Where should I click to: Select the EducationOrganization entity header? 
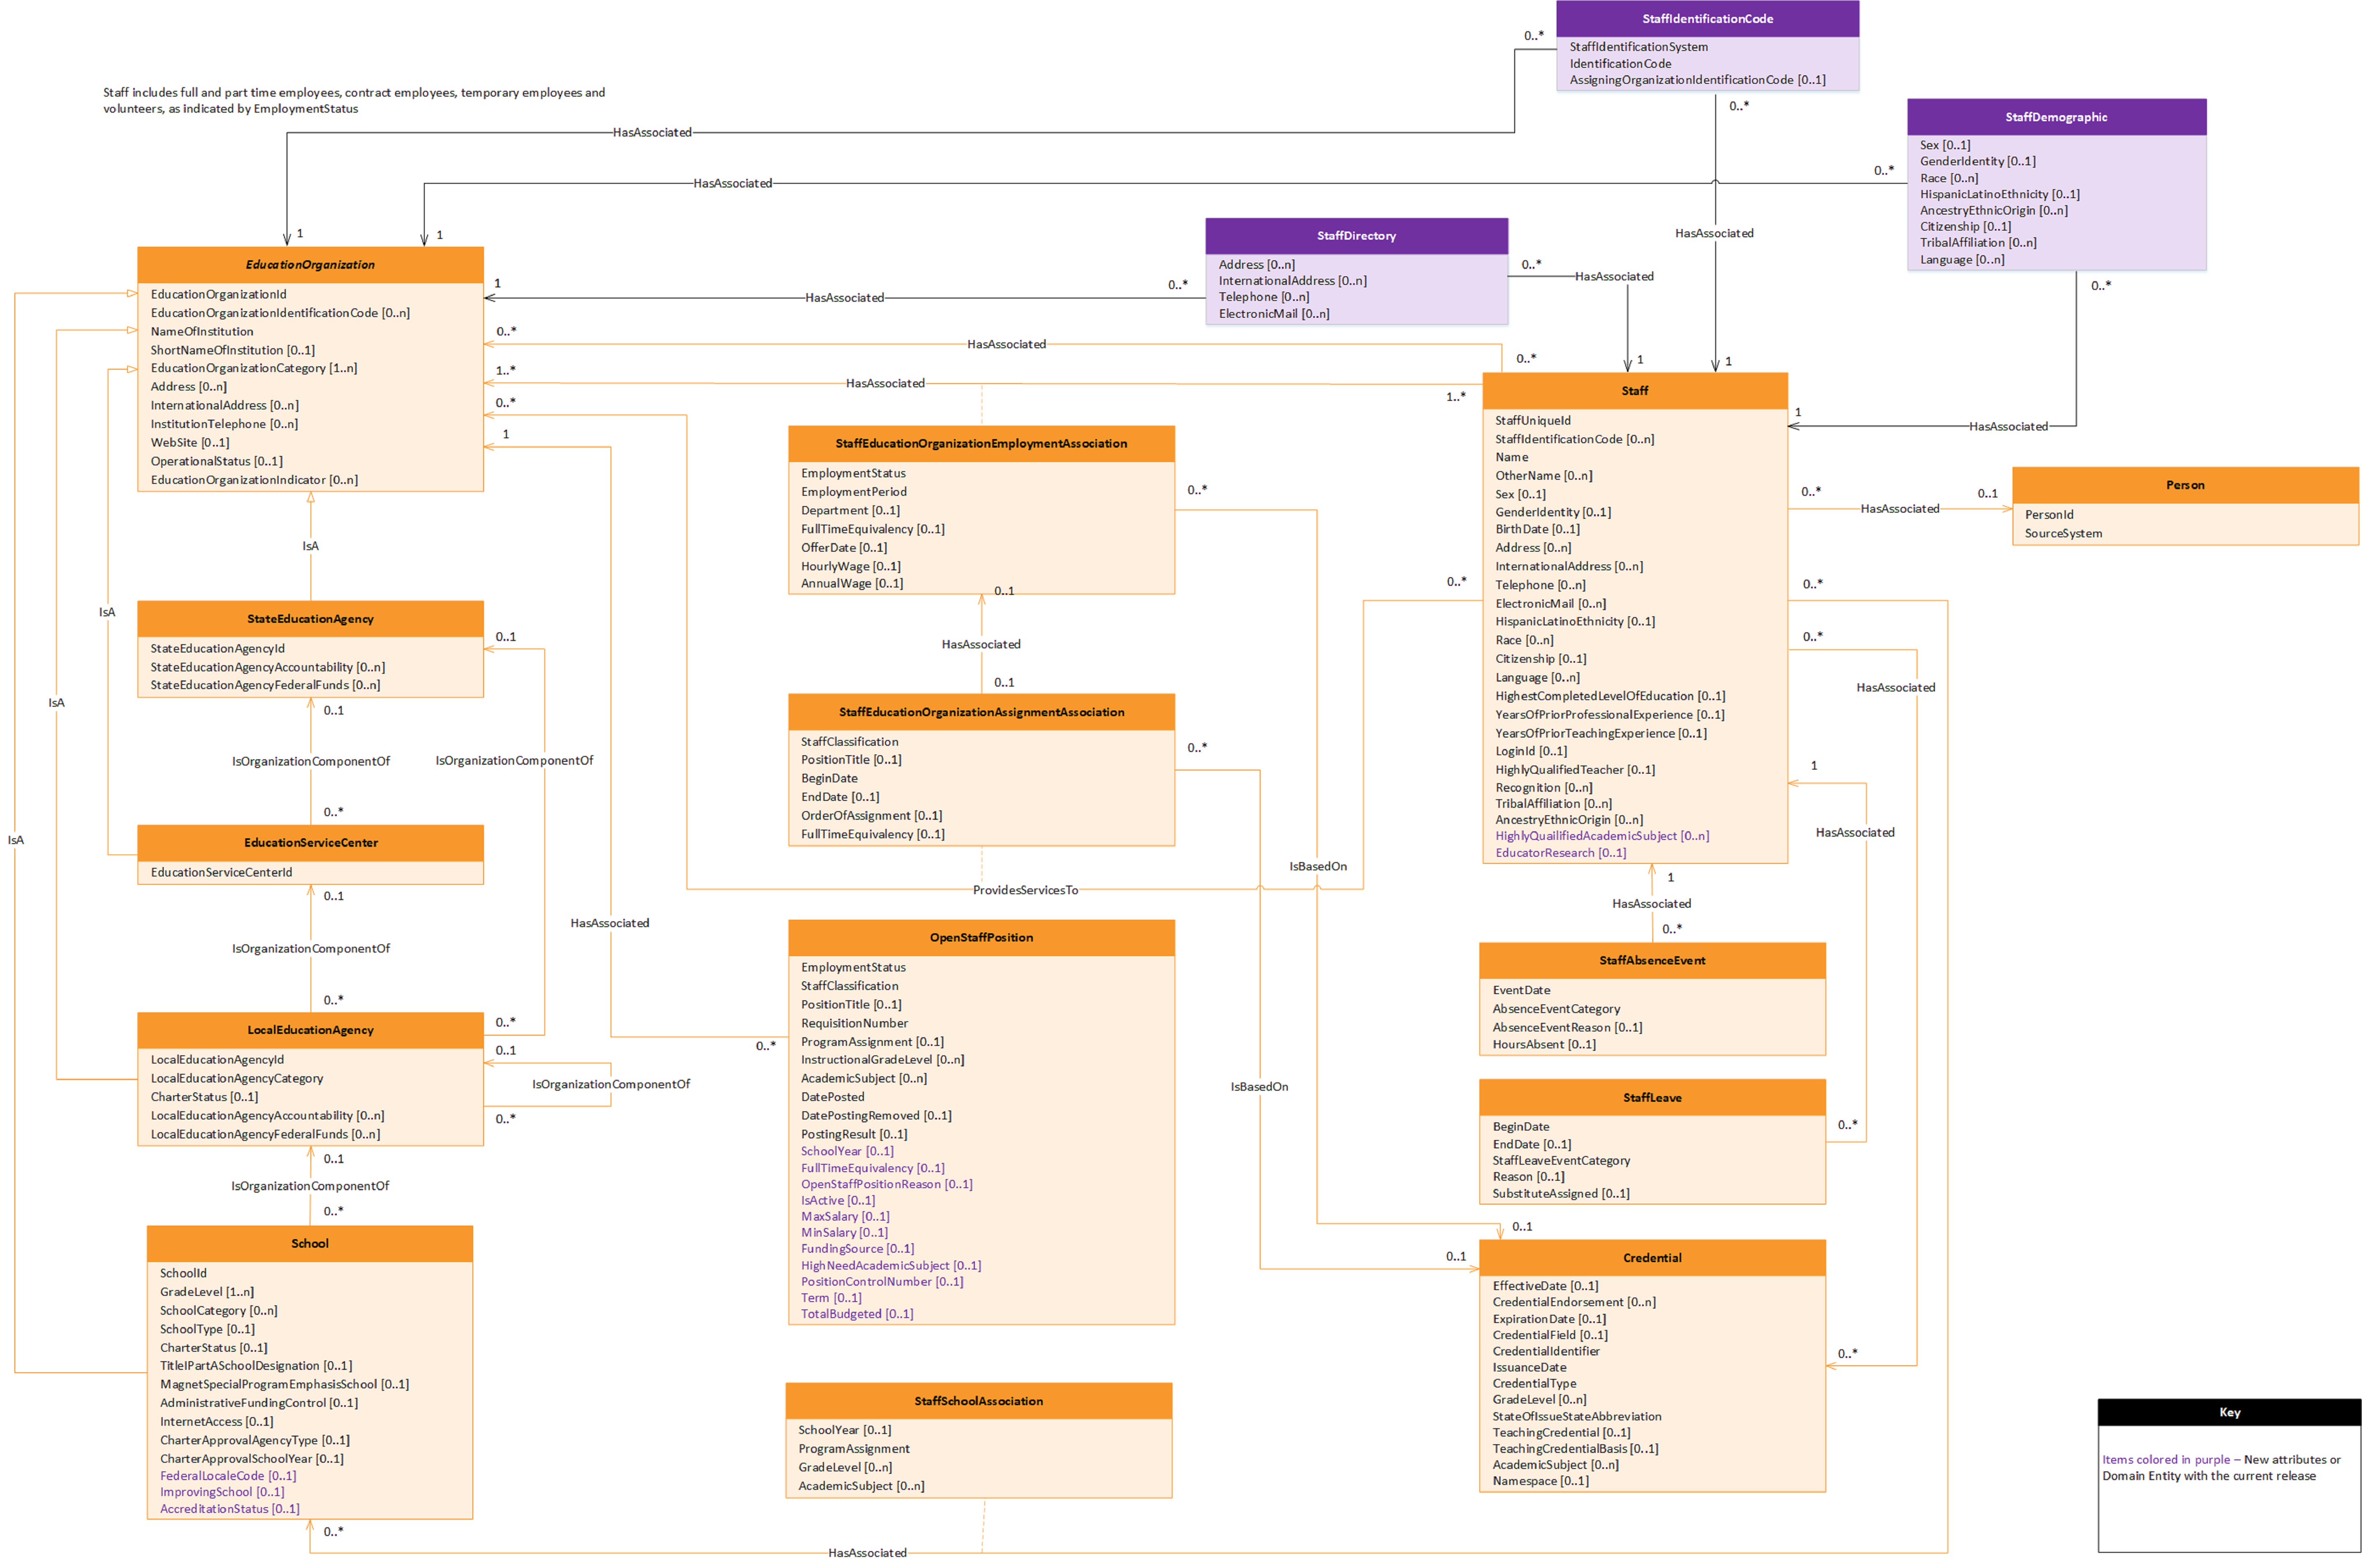click(310, 265)
